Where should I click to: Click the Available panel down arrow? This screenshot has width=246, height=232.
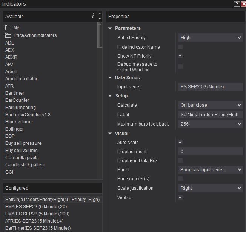[x=100, y=18]
